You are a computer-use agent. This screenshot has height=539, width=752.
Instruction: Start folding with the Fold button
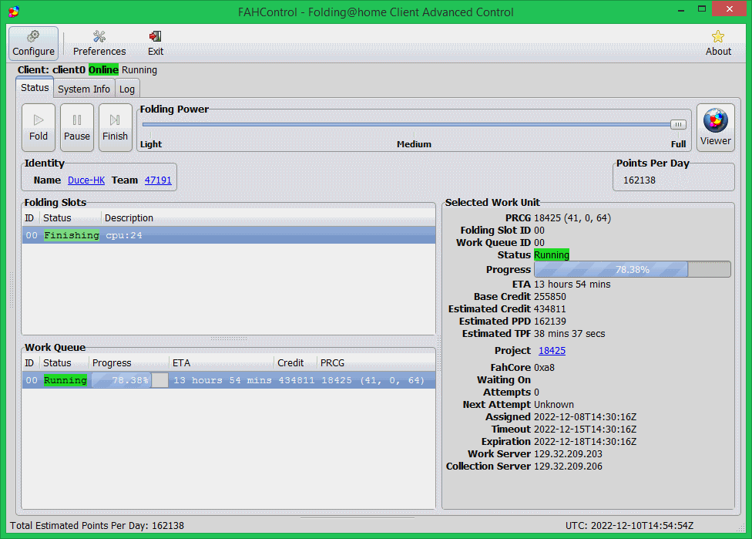(39, 128)
